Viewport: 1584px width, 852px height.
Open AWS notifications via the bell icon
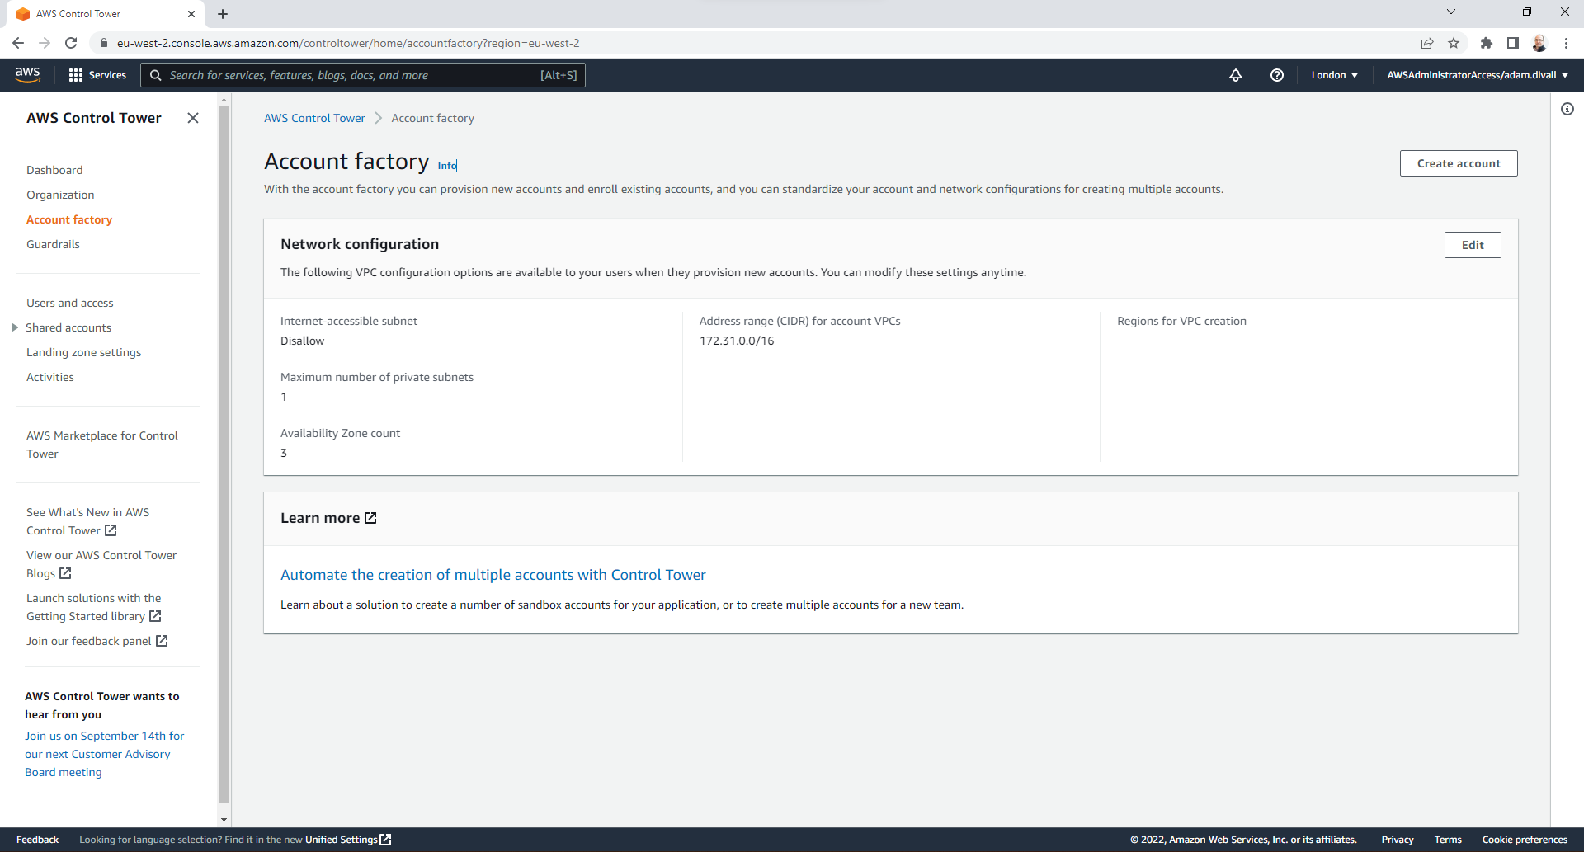point(1235,75)
